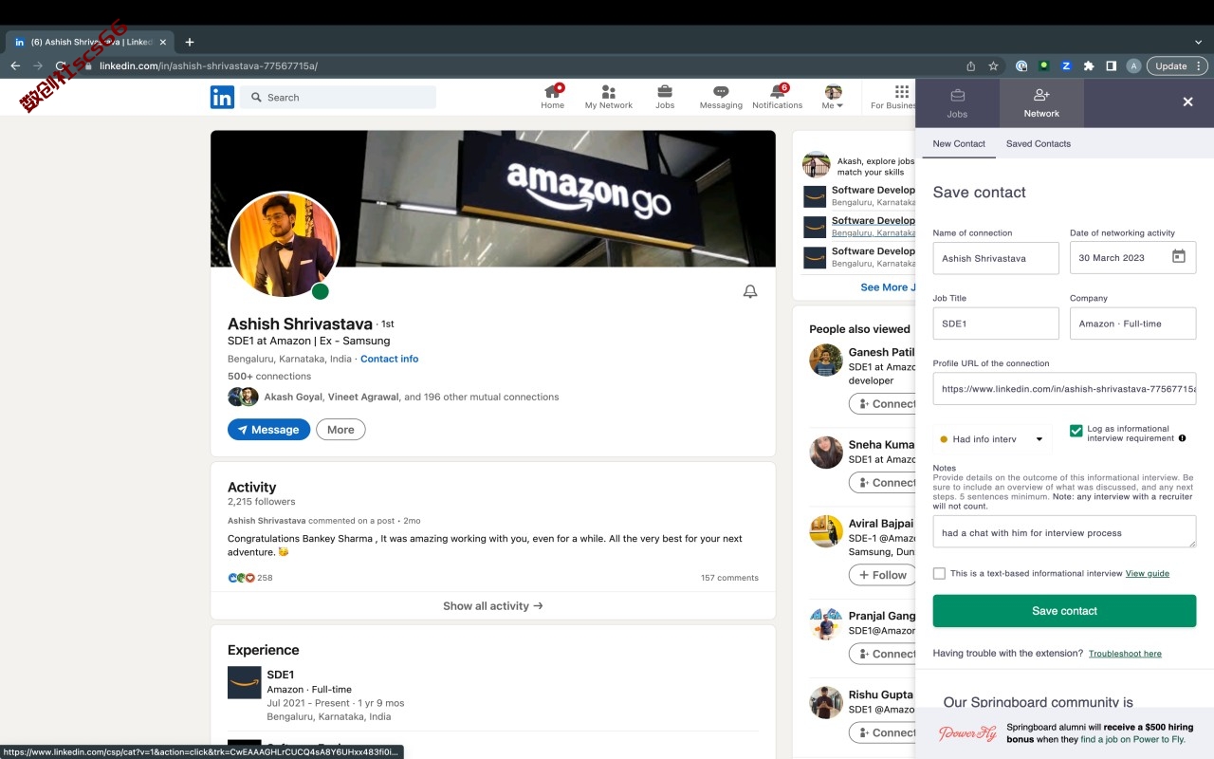Open new browser tab plus
Image resolution: width=1214 pixels, height=759 pixels.
click(x=190, y=42)
